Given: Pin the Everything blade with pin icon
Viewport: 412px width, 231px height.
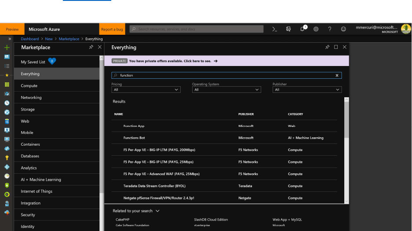Looking at the screenshot, I should coord(327,47).
